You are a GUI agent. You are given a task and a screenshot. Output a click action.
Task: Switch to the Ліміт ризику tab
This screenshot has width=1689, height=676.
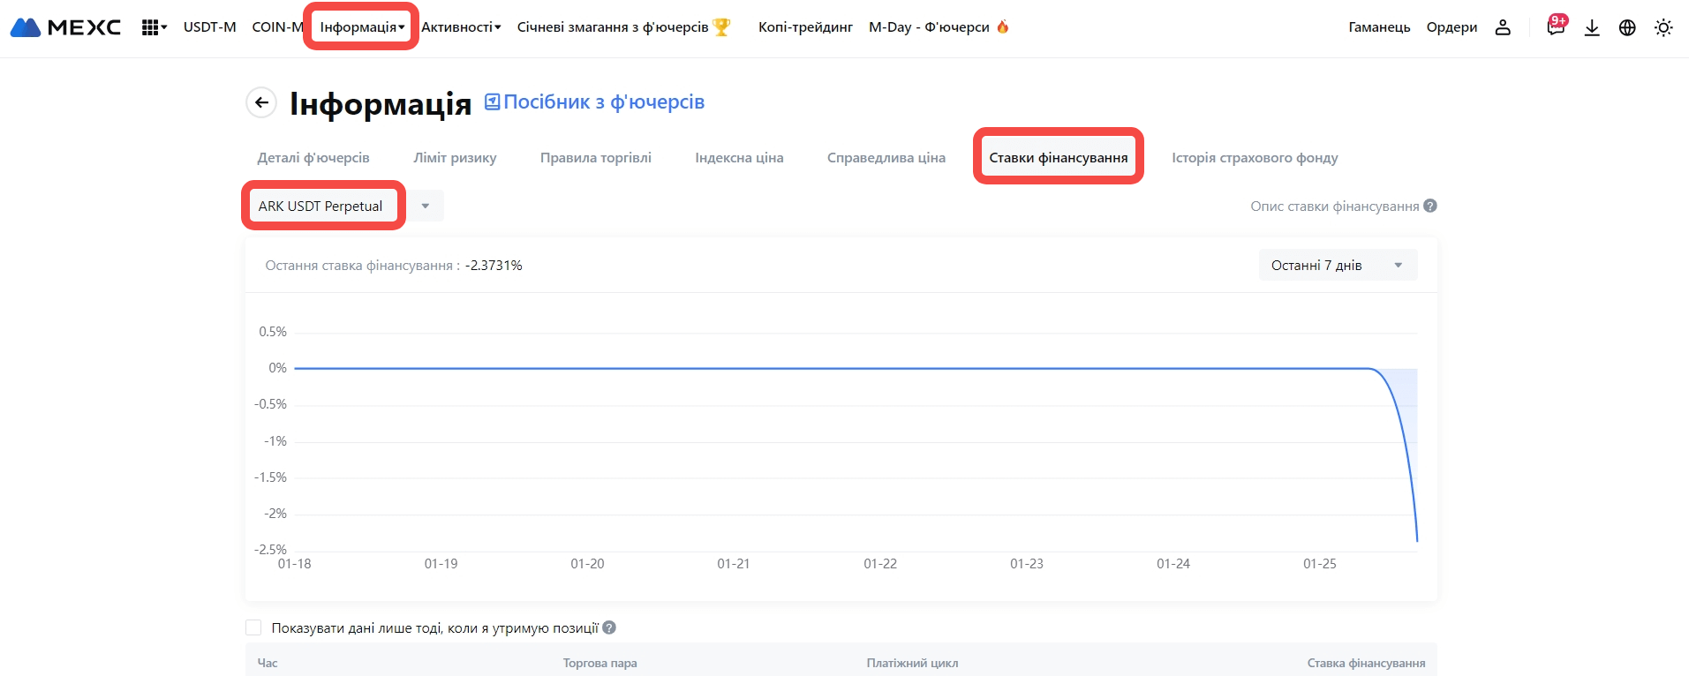click(x=455, y=158)
